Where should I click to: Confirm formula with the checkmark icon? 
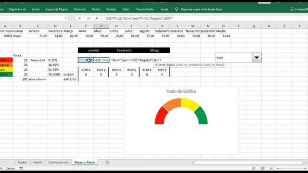pos(89,18)
